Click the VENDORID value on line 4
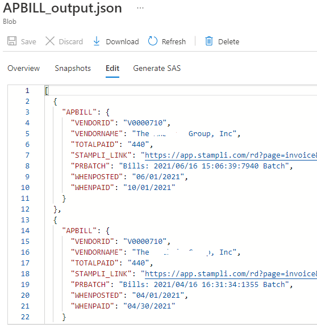This screenshot has width=317, height=325. tap(145, 123)
